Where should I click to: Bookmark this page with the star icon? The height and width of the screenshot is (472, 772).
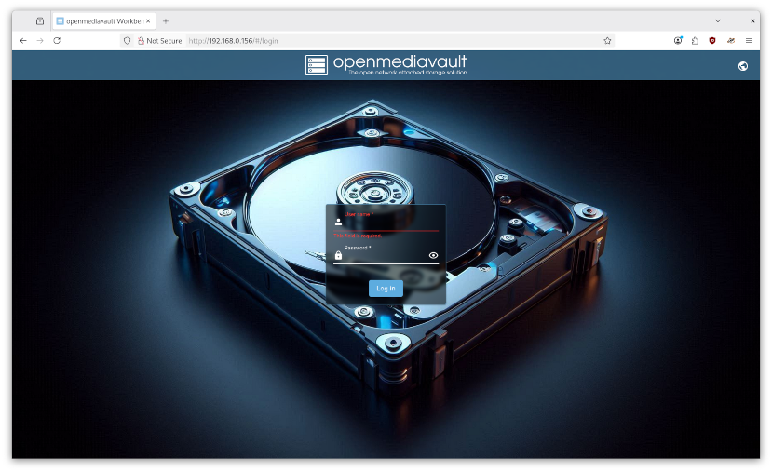click(607, 41)
